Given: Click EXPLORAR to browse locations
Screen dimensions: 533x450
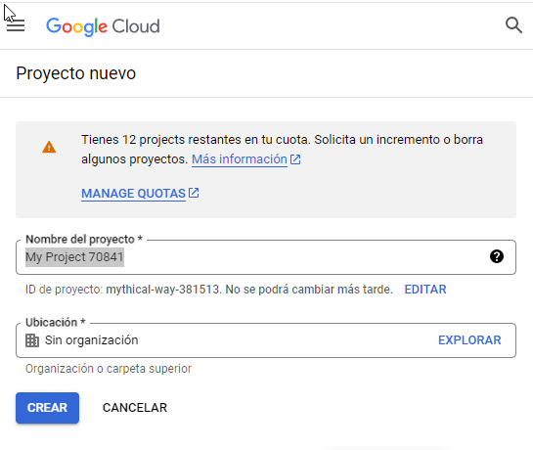Looking at the screenshot, I should click(x=469, y=340).
